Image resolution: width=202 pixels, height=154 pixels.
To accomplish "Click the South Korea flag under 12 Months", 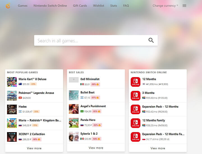I will [x=144, y=84].
